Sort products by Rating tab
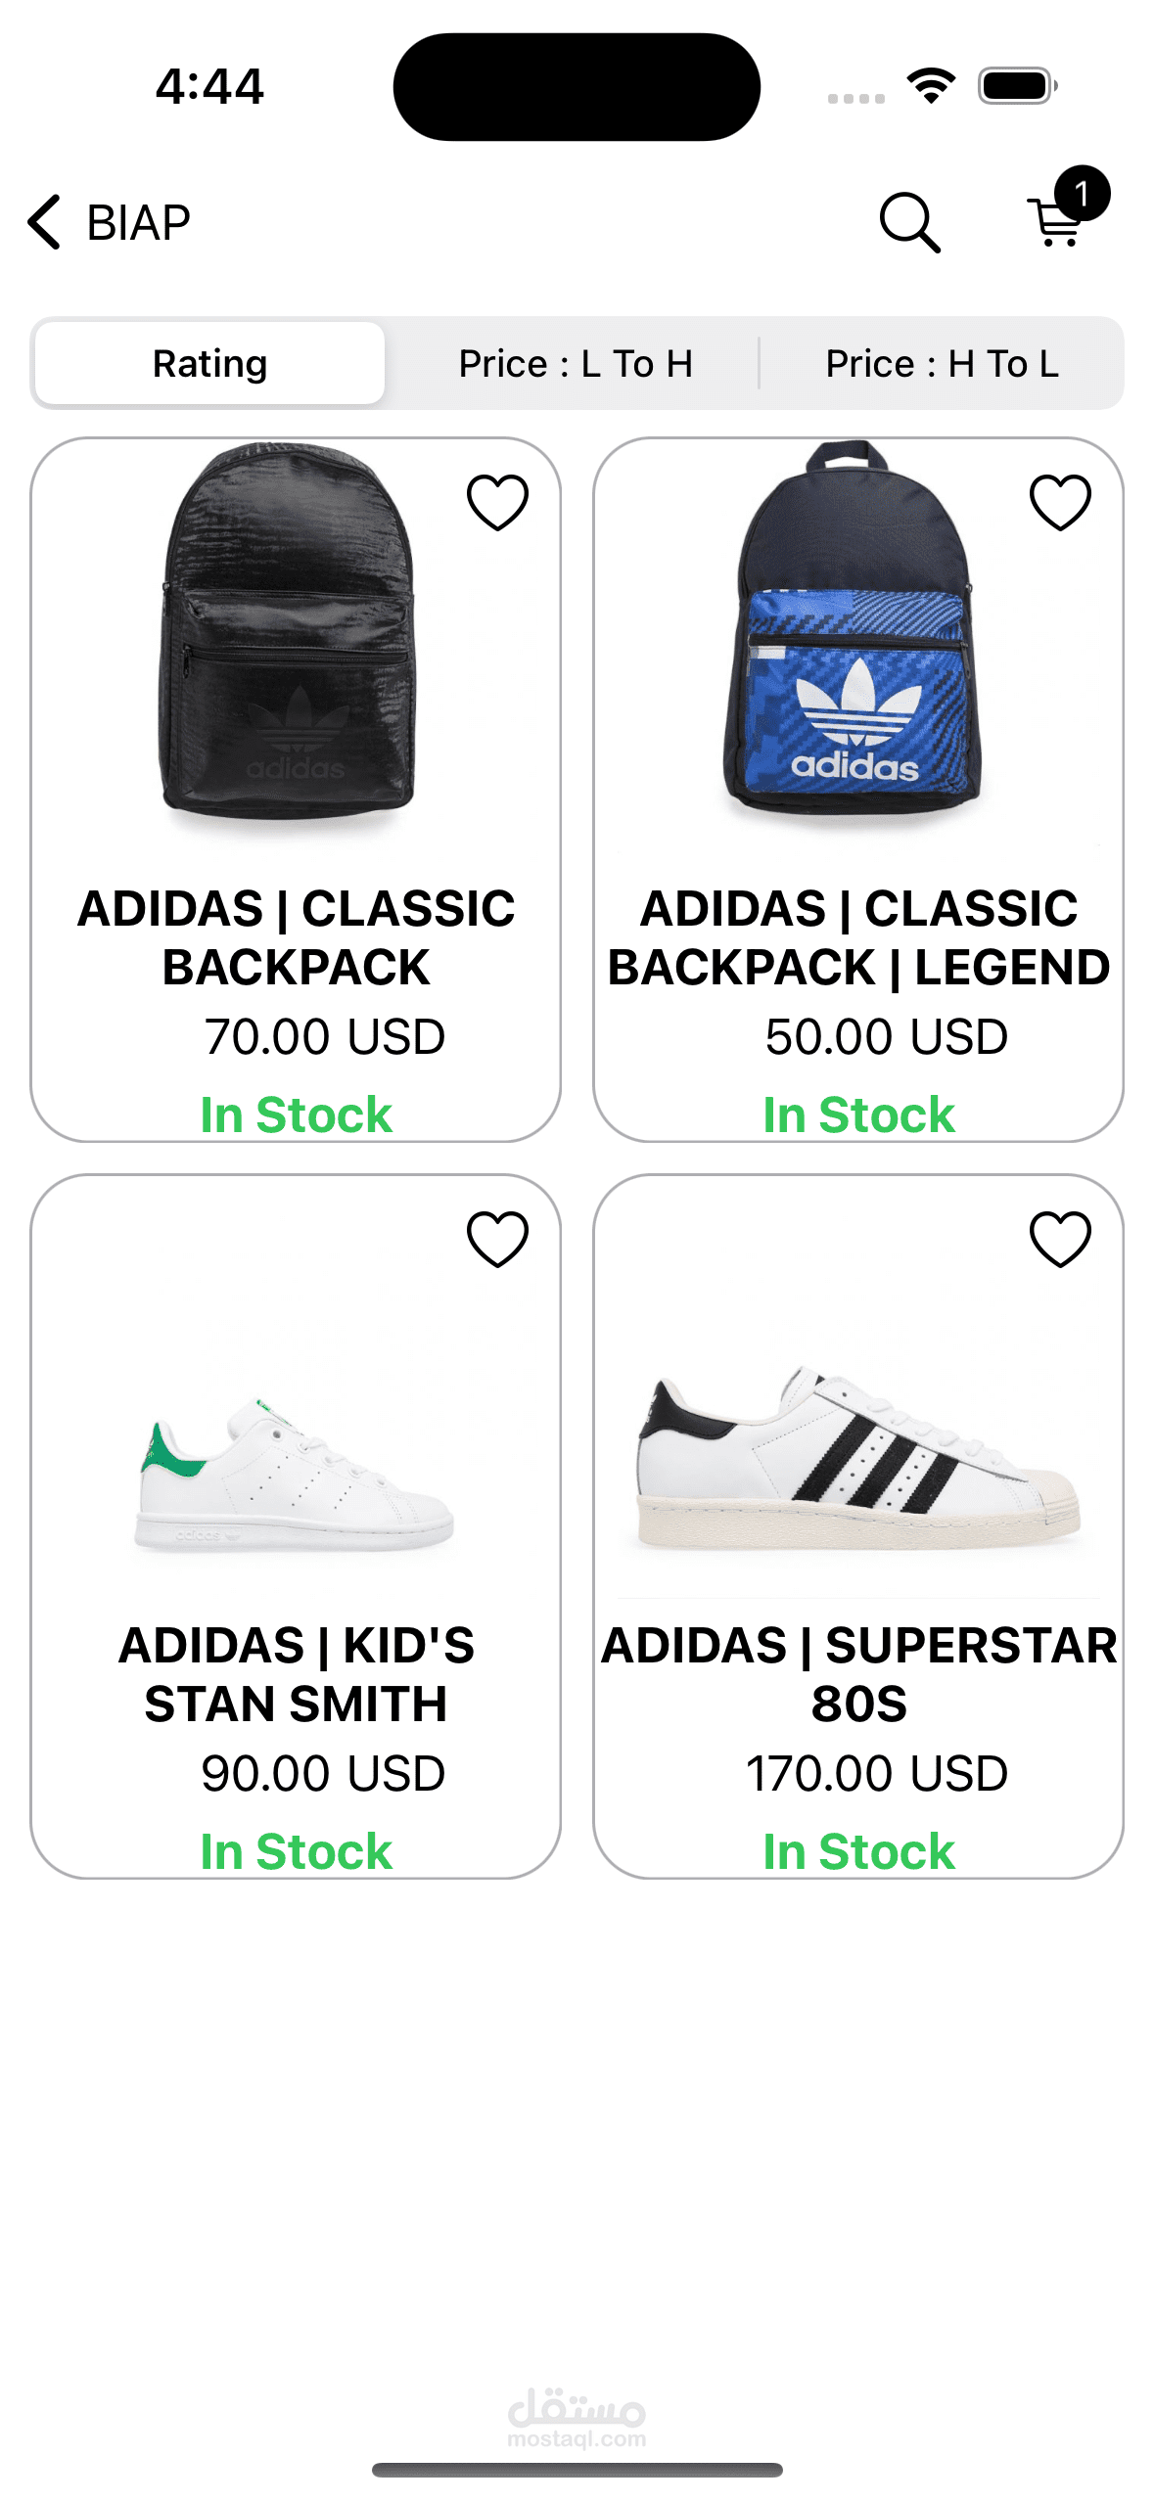Screen dimensions: 1154x2501 (210, 363)
